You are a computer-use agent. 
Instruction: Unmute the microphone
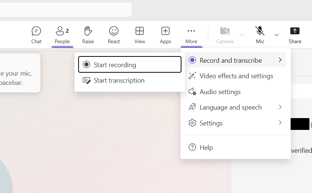(260, 35)
